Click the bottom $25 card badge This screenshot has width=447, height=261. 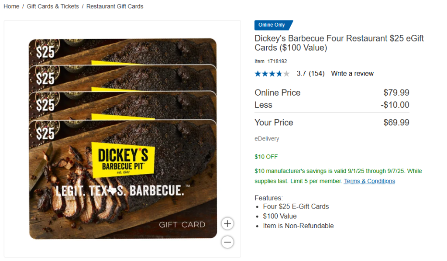pyautogui.click(x=45, y=134)
